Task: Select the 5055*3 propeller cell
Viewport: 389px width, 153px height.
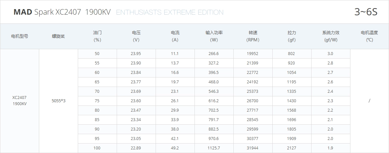Action: (59, 101)
